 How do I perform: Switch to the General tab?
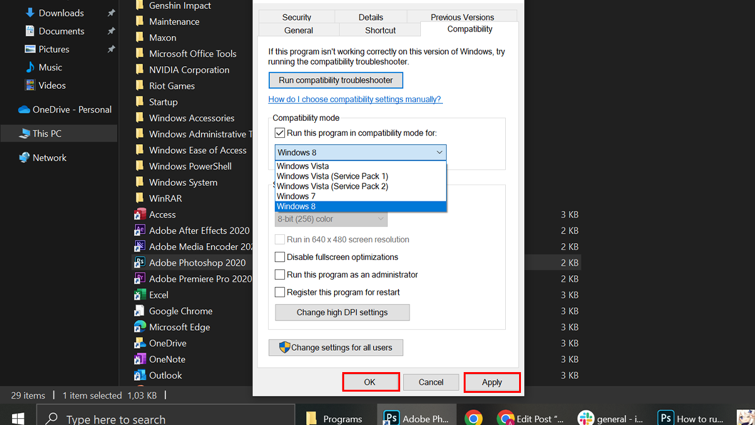click(x=299, y=30)
